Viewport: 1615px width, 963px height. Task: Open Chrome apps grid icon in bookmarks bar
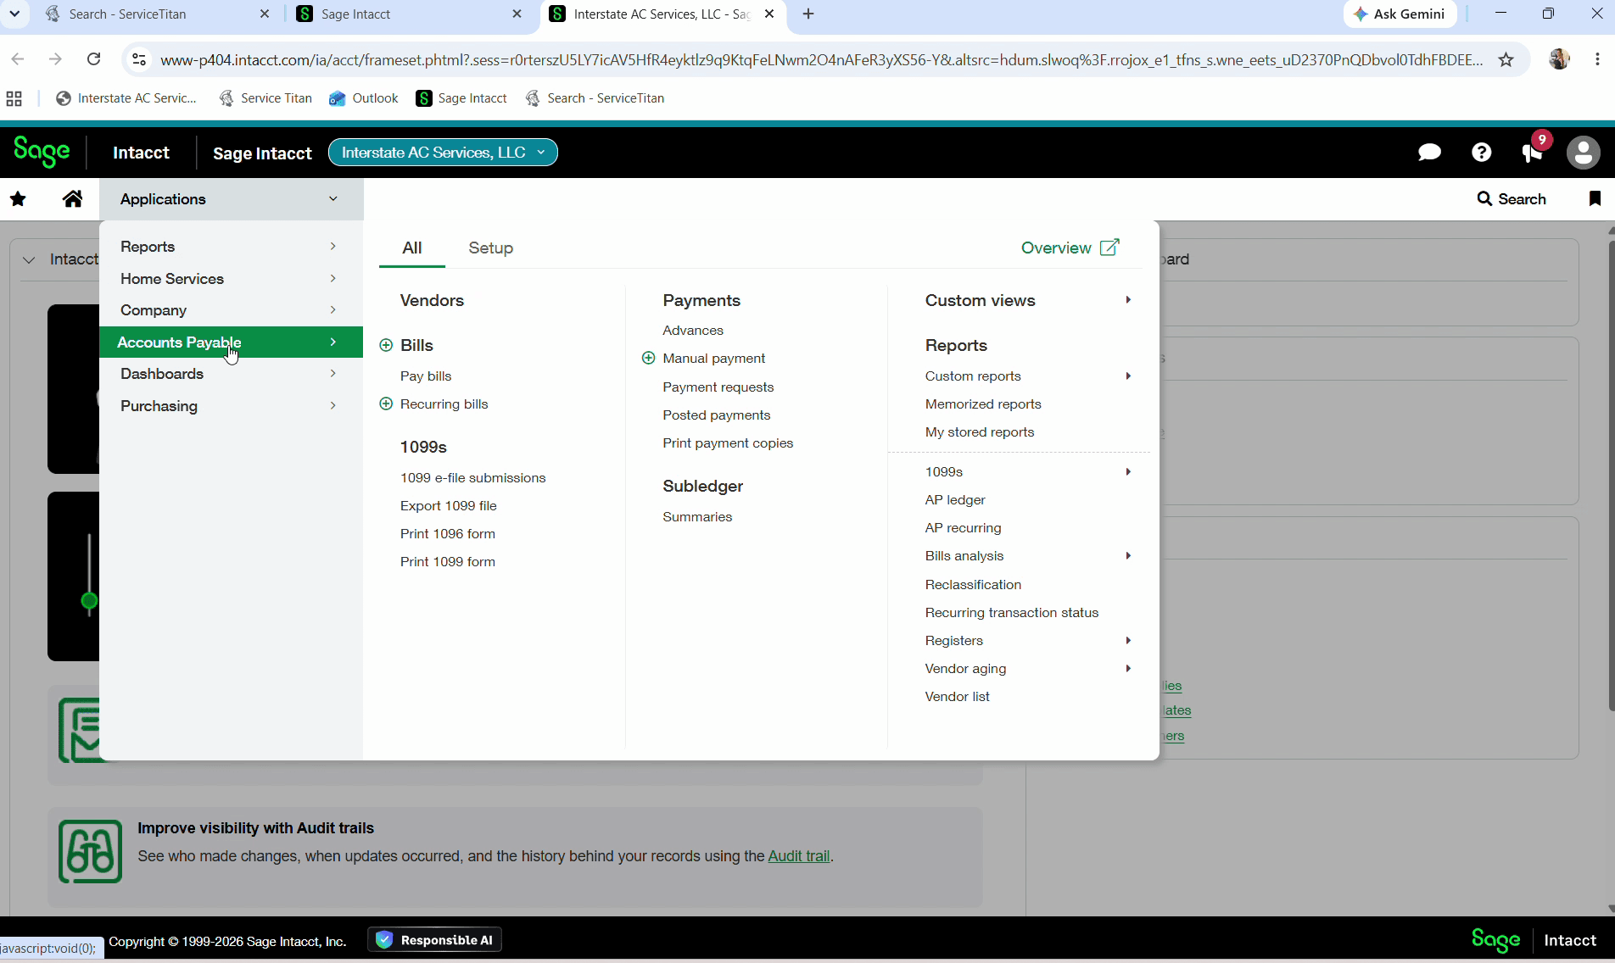pyautogui.click(x=14, y=98)
